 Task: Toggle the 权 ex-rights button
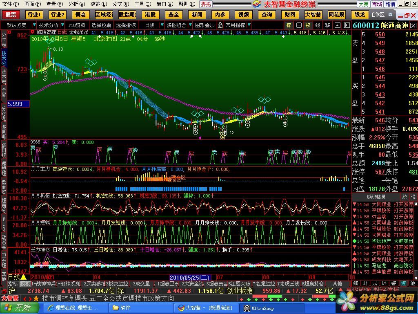pos(308,25)
